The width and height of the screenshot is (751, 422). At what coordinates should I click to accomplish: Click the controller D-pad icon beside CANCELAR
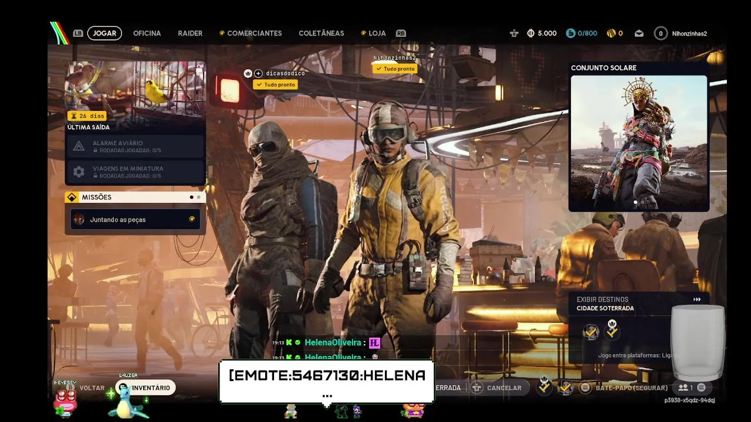(476, 388)
